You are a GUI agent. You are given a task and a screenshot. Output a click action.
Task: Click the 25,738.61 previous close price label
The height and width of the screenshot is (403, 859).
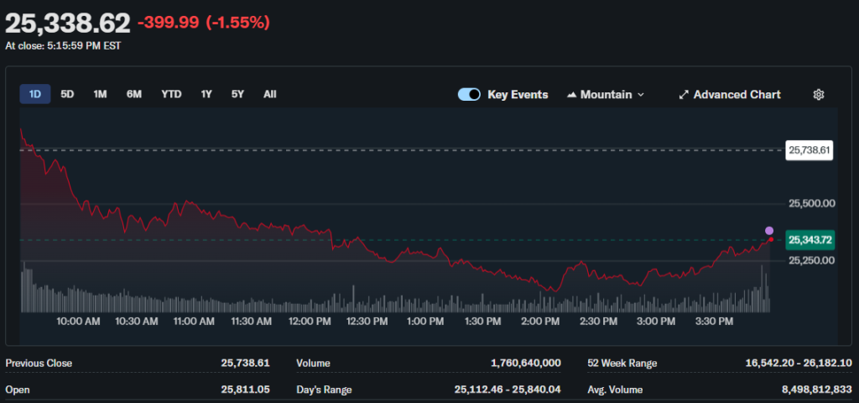click(x=809, y=151)
